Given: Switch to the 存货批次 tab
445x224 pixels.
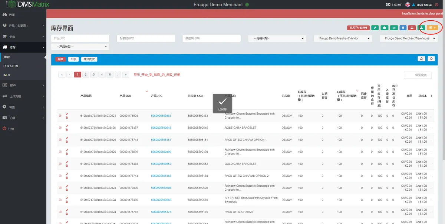Looking at the screenshot, I should pos(89,59).
